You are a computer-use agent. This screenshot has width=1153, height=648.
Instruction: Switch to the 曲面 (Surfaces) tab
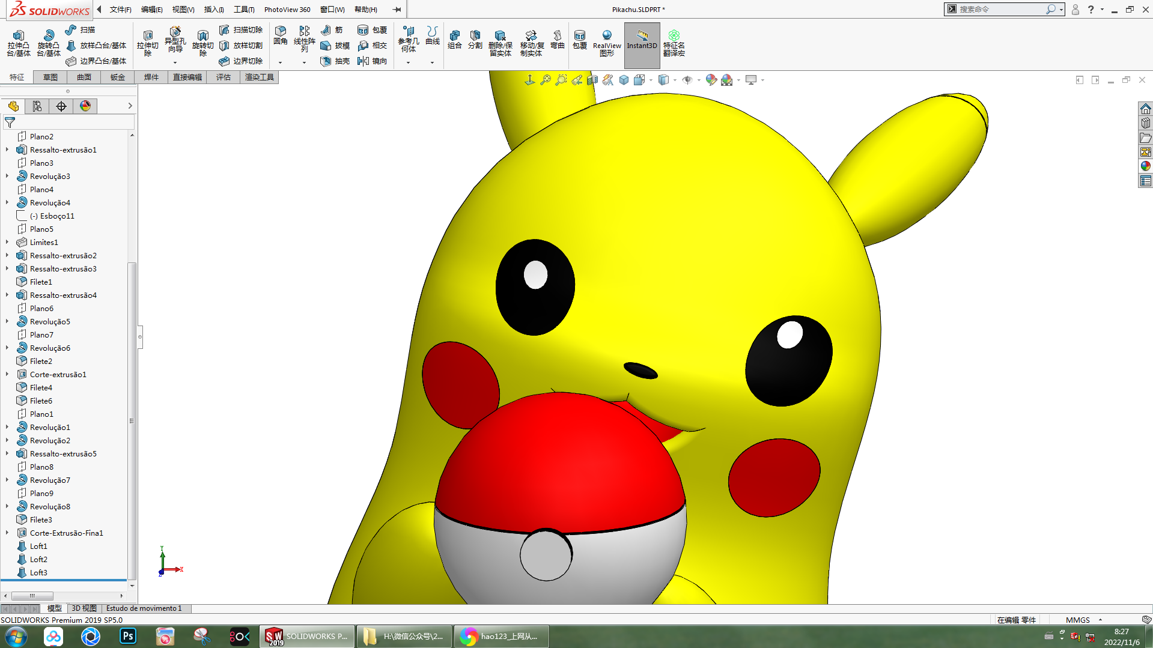tap(84, 77)
